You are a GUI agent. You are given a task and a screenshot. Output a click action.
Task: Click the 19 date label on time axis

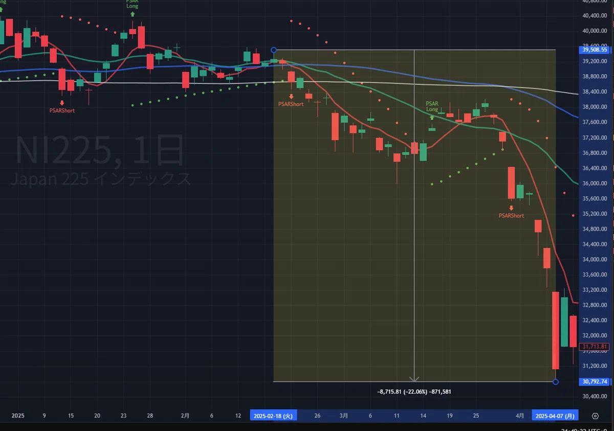[x=450, y=416]
